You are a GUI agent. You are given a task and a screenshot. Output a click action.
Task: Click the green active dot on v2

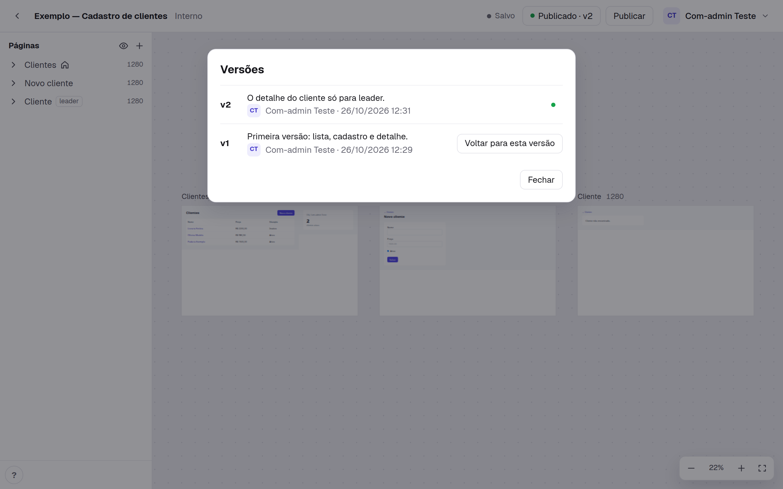click(x=553, y=105)
